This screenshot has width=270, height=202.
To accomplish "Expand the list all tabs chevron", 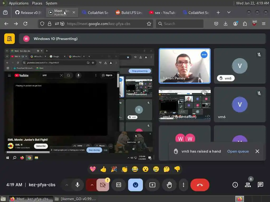I will click(x=229, y=13).
